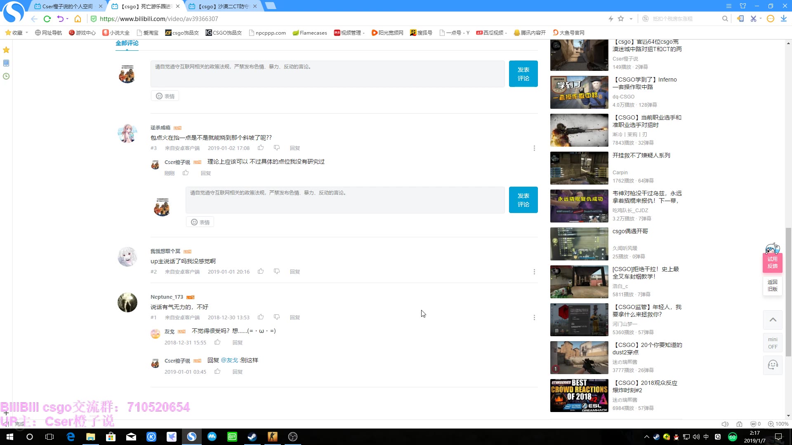Screen dimensions: 792x445
Task: Click the browser refresh icon
Action: (47, 19)
